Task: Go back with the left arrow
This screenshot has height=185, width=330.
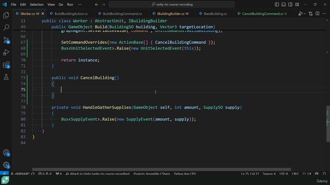Action: tap(96, 5)
